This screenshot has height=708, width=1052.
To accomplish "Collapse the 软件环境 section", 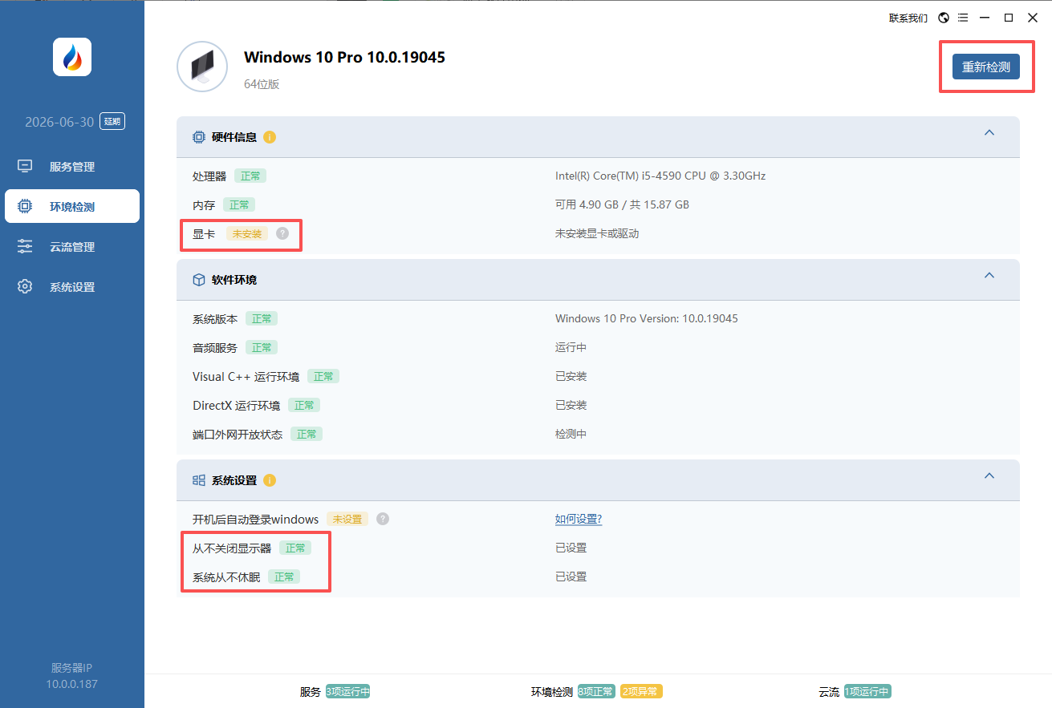I will click(x=989, y=276).
